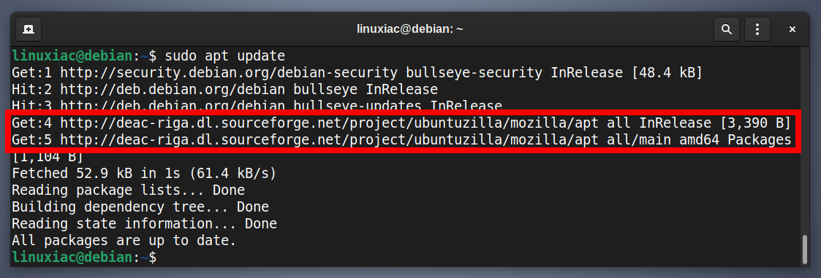Click the Reading state information line
Screen dimensions: 821x278
tap(144, 224)
